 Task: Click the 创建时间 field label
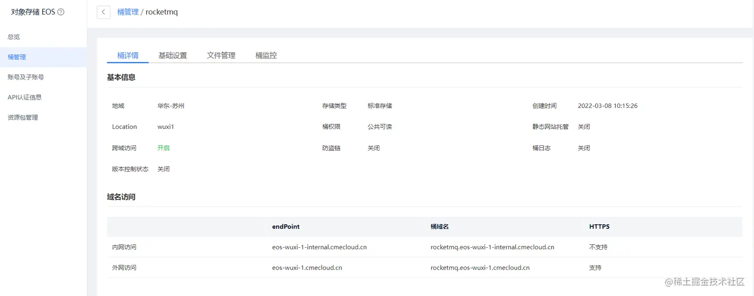[545, 106]
